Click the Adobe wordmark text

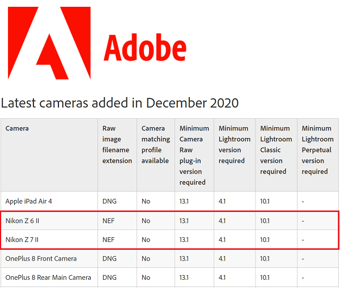coord(144,49)
